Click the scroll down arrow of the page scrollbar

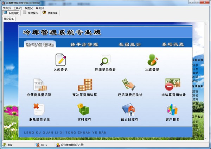pyautogui.click(x=205, y=138)
